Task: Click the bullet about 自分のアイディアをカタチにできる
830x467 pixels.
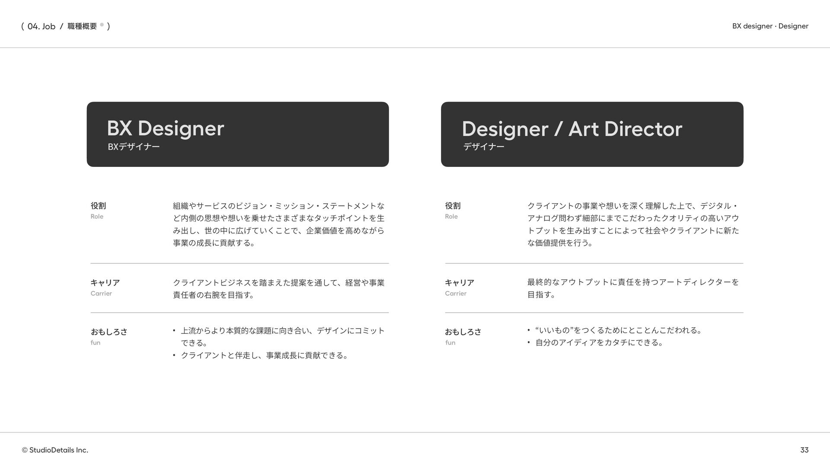Action: click(x=599, y=342)
